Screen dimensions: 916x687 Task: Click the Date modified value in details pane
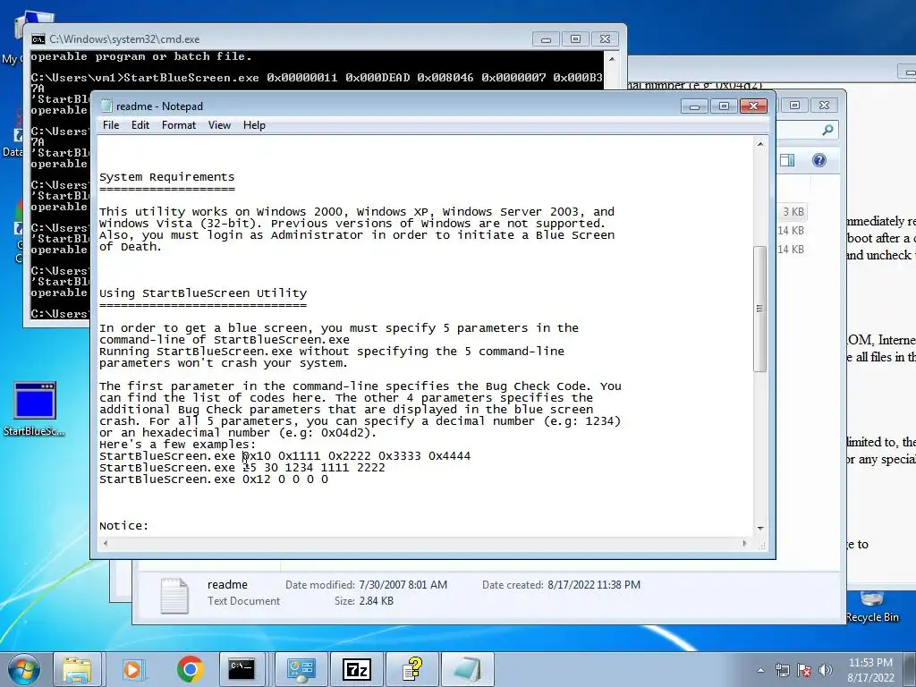403,585
